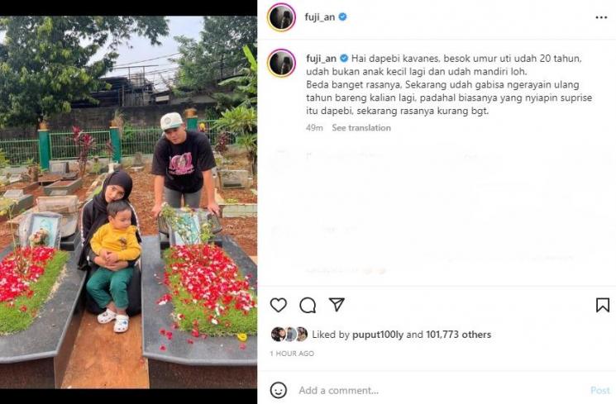View the 101,773 others who liked
Screen dimensions: 616x404
click(458, 335)
